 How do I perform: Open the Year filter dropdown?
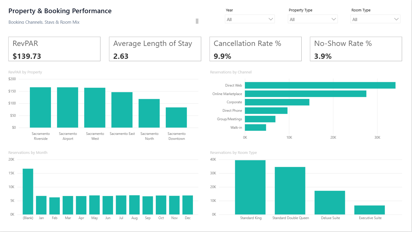pos(250,19)
